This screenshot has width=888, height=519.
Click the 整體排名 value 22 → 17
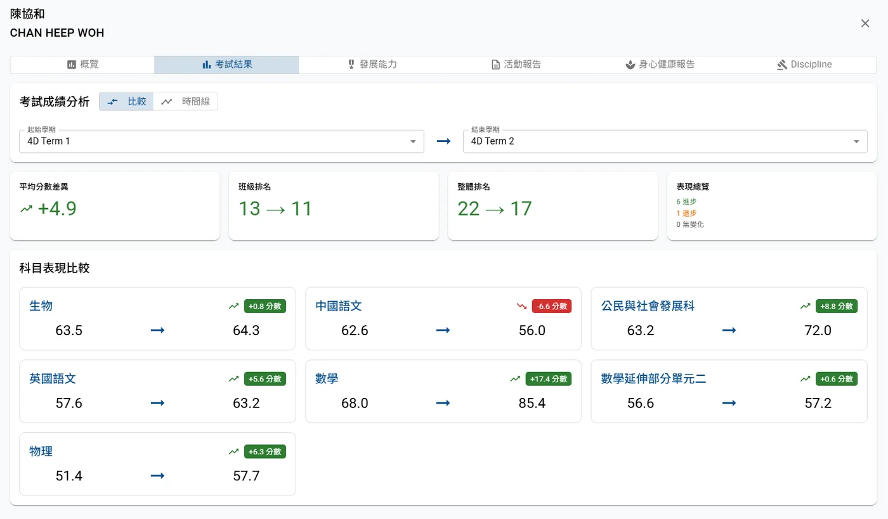click(495, 208)
